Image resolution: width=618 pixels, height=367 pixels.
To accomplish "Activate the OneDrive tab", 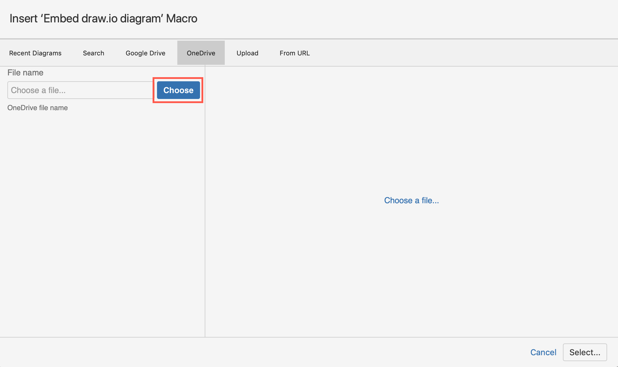I will [x=201, y=53].
